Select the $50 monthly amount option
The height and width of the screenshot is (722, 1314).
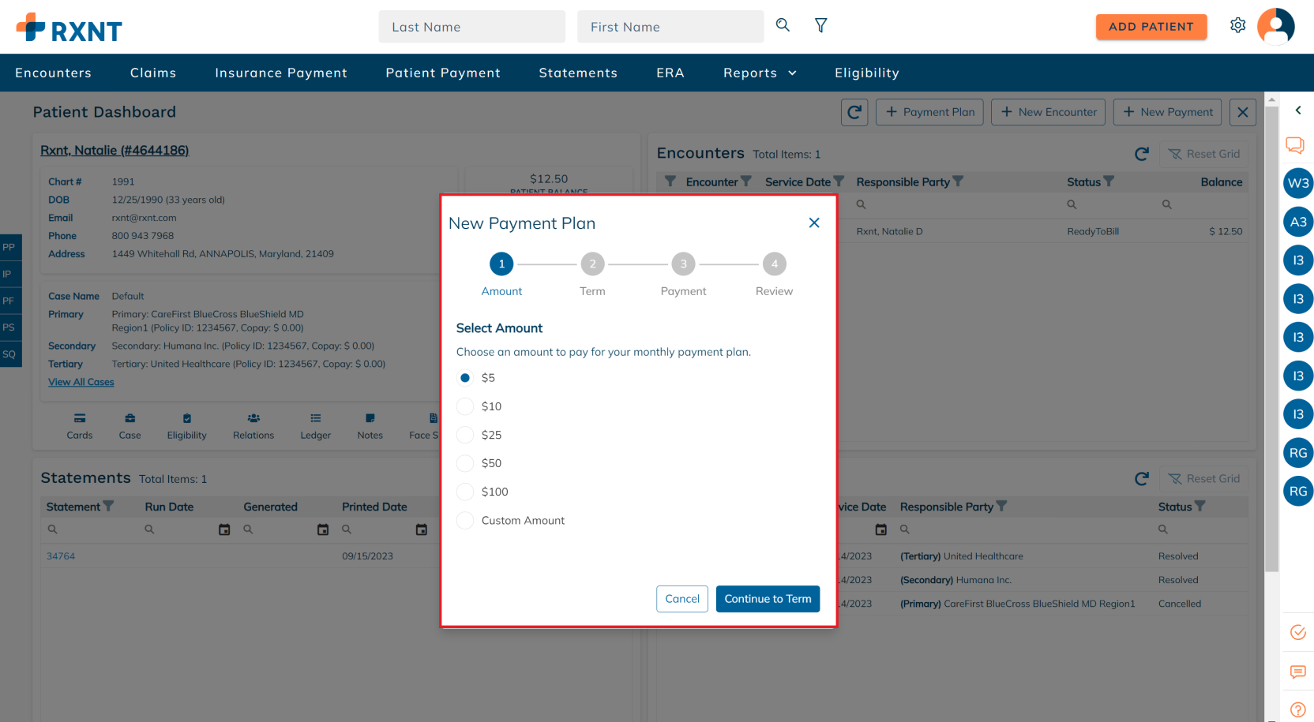(466, 463)
